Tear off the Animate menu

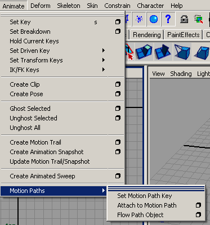[x=62, y=15]
